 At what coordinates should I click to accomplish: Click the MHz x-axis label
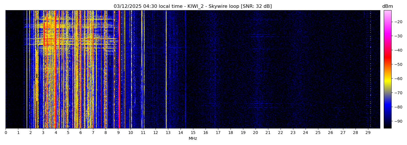point(193,139)
